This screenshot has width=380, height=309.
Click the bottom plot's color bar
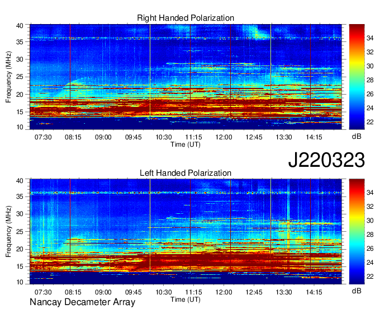click(x=357, y=232)
